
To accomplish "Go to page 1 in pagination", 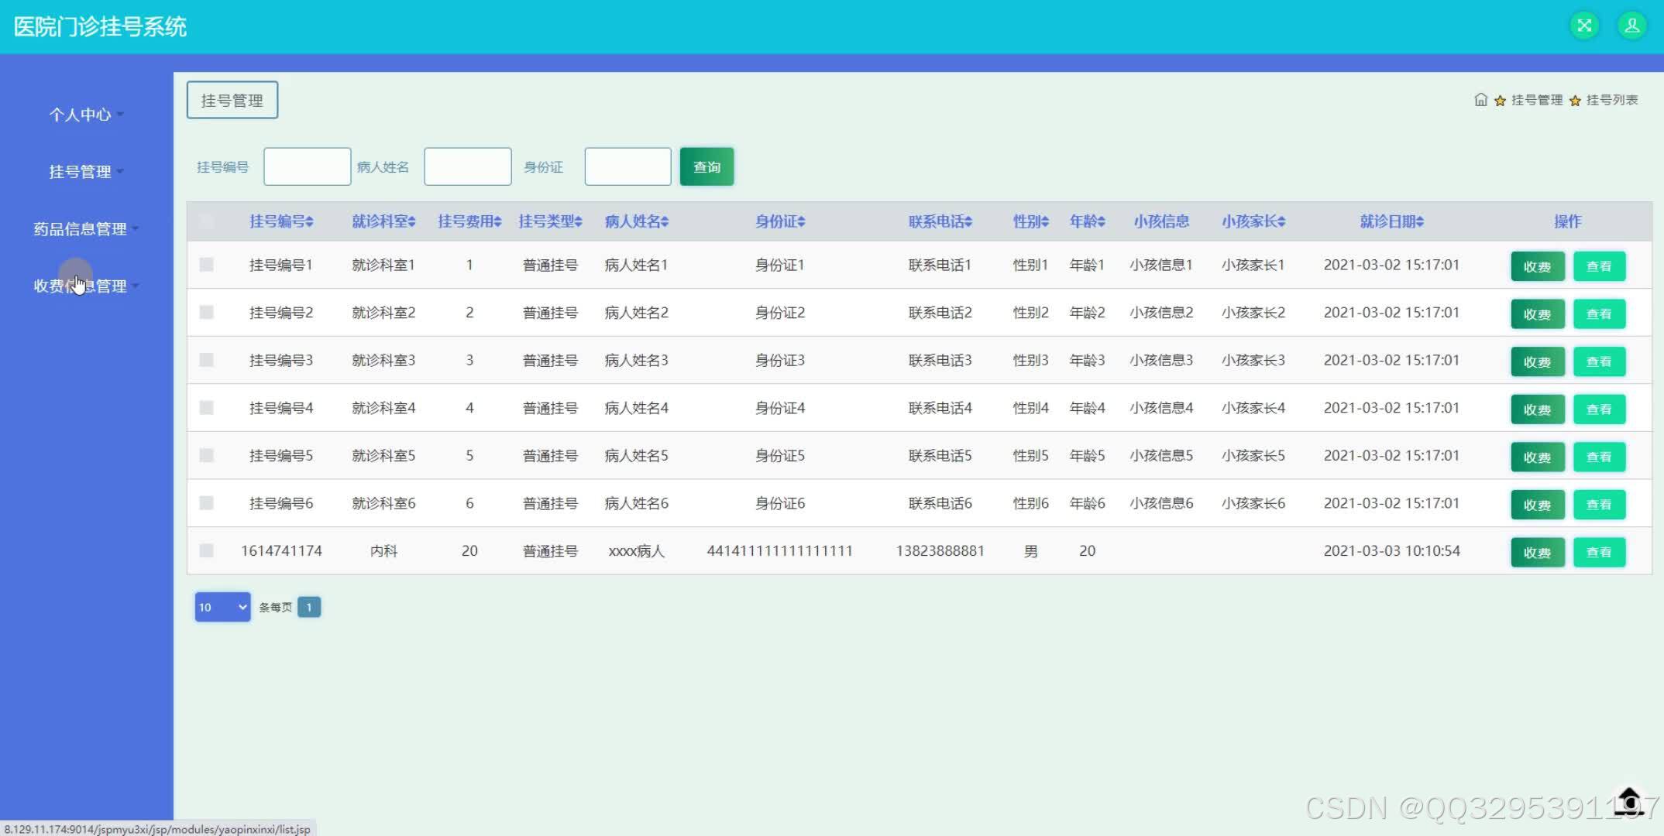I will tap(309, 607).
